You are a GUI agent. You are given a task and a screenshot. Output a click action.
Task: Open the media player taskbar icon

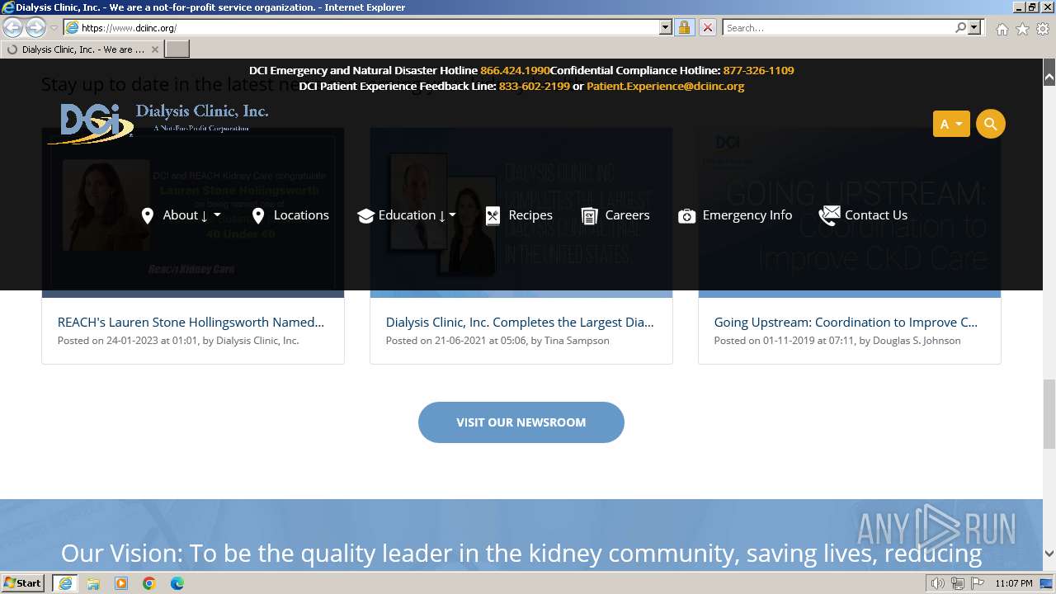(121, 583)
